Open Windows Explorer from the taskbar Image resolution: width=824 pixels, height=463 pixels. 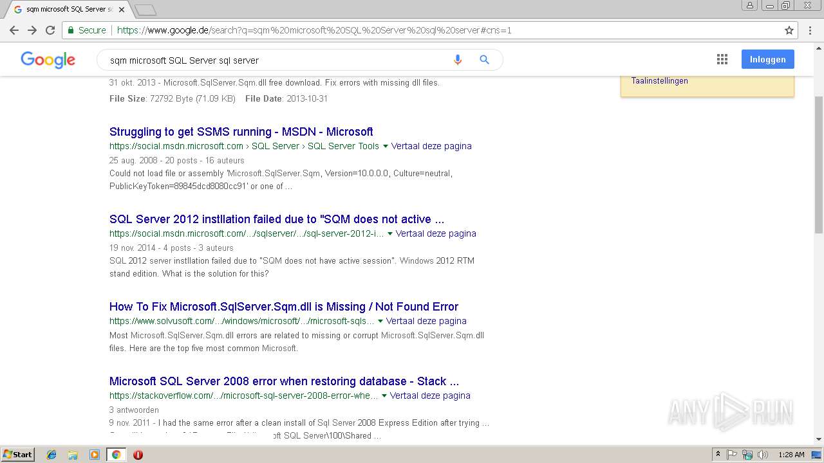pos(73,455)
